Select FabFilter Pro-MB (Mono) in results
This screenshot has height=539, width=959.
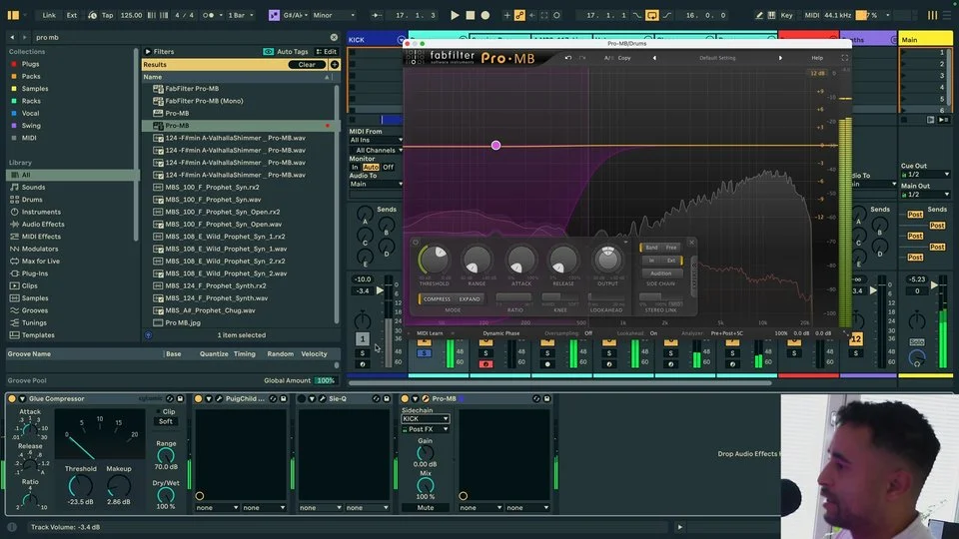coord(204,101)
